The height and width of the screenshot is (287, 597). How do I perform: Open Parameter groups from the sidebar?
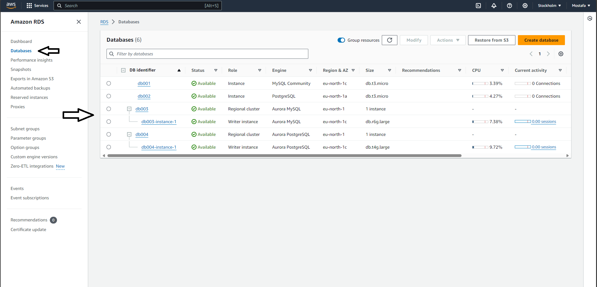28,138
